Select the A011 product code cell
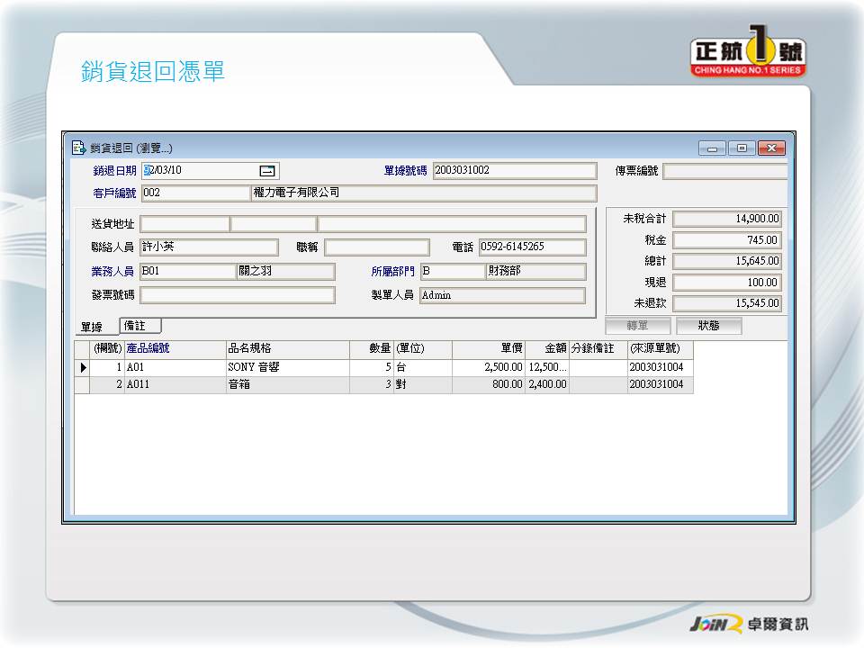This screenshot has width=864, height=648. pos(175,384)
